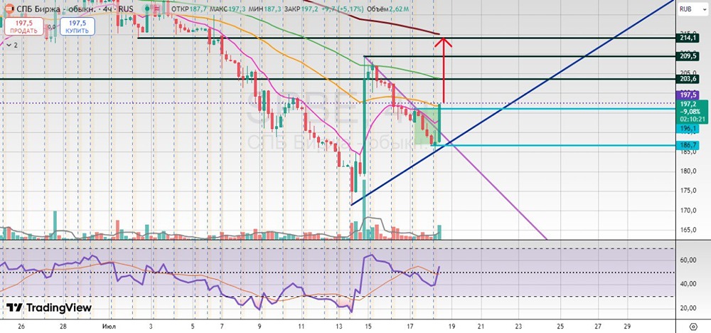Click the green current price label 197,2

click(x=691, y=112)
